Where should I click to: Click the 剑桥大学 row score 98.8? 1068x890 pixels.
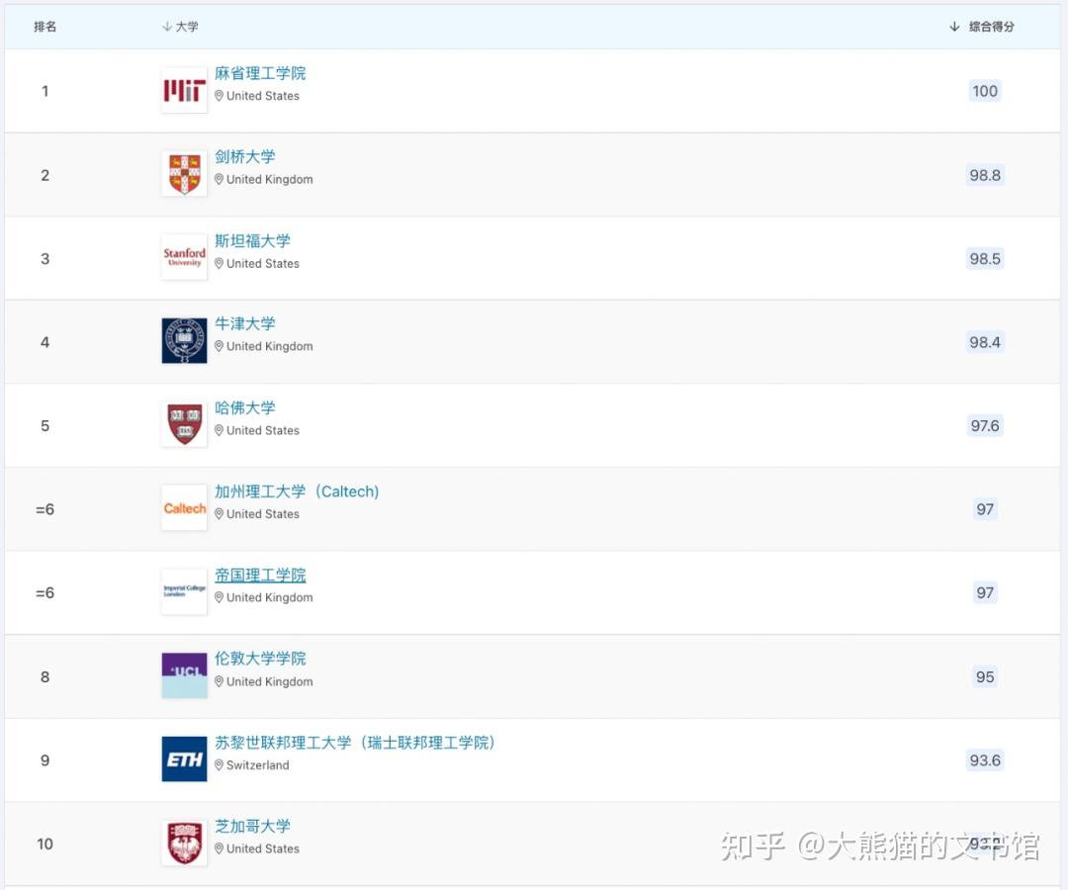click(x=984, y=174)
